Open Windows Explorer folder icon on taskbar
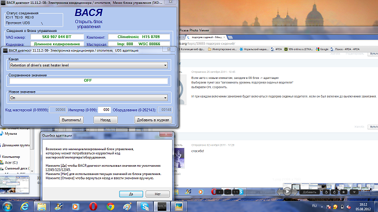 [42, 206]
